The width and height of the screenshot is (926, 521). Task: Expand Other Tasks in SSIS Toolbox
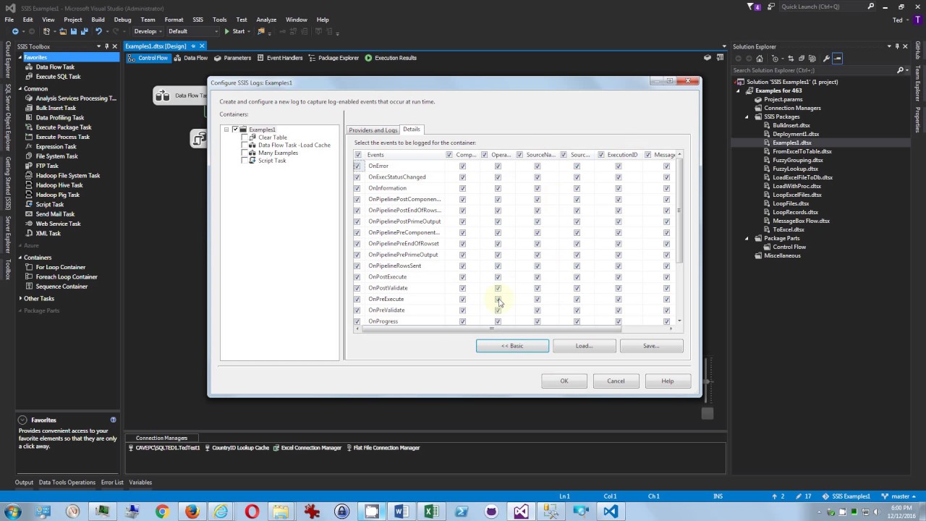tap(20, 299)
